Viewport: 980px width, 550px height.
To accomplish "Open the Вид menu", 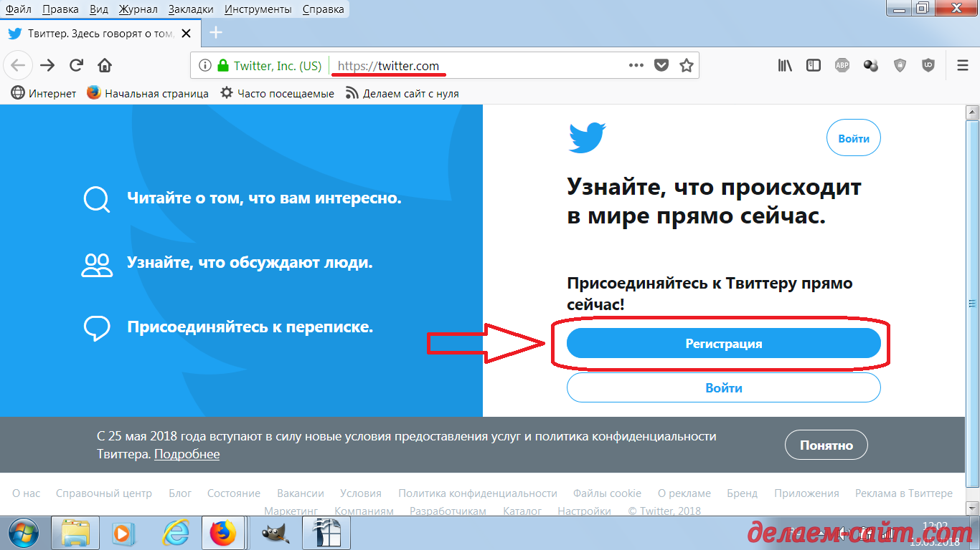I will [x=100, y=9].
